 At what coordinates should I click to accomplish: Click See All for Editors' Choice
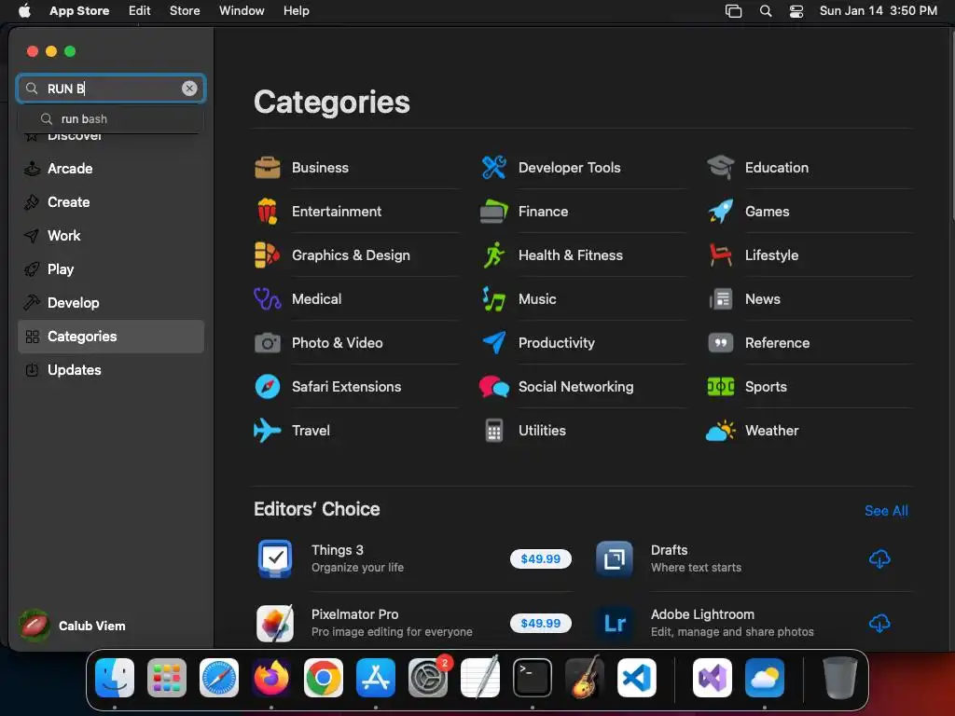coord(886,511)
